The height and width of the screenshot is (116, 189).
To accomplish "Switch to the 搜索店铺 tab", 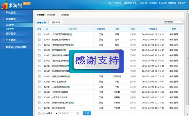I will 56,22.
